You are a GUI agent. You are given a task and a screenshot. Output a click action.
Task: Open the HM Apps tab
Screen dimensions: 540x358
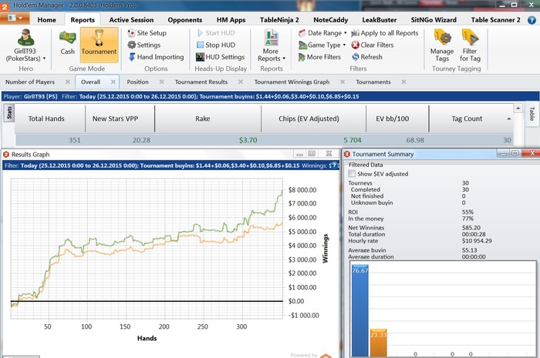(x=231, y=20)
